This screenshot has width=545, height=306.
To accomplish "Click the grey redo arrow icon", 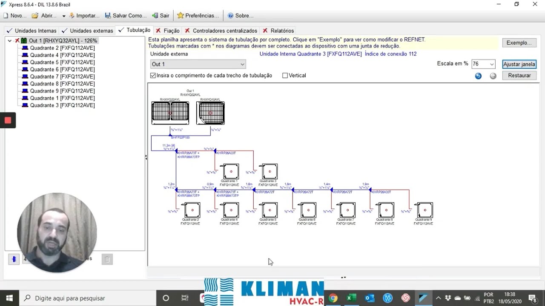I will pyautogui.click(x=493, y=76).
